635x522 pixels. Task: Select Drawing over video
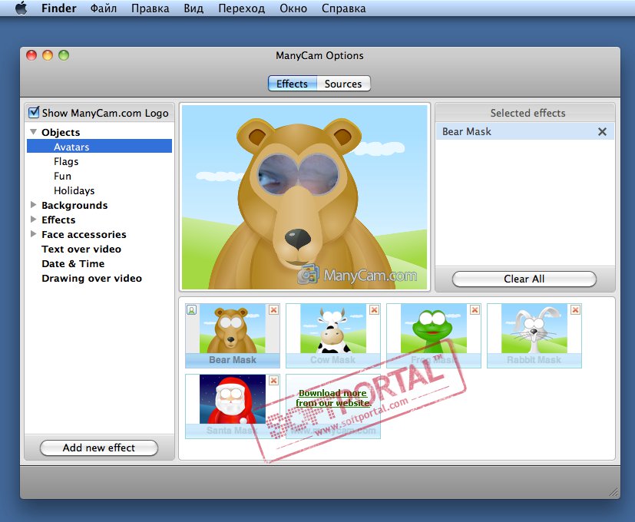[91, 278]
